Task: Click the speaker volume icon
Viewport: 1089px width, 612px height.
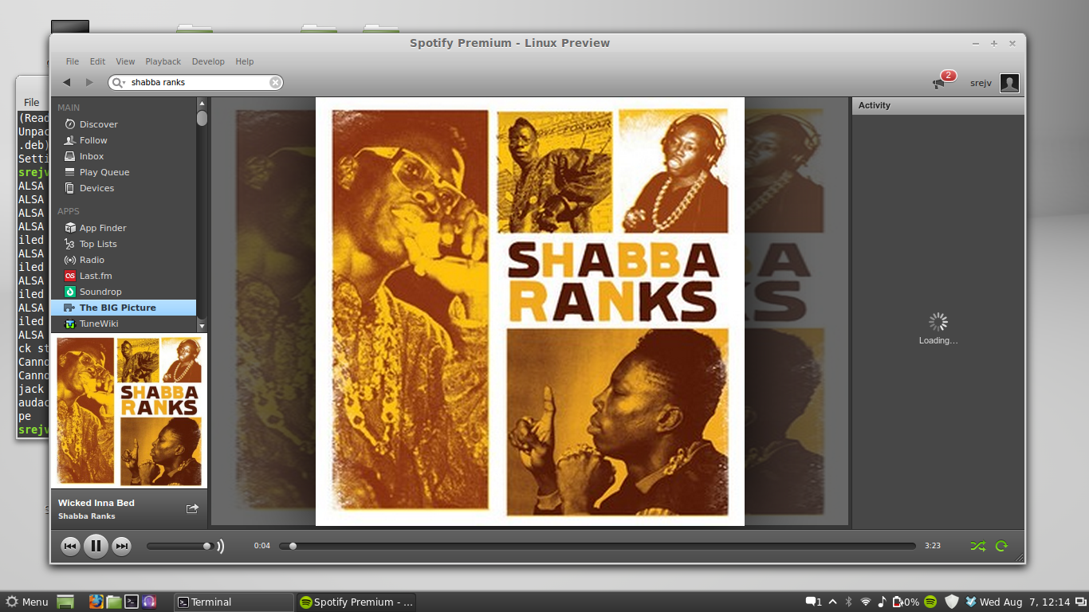Action: (x=220, y=546)
